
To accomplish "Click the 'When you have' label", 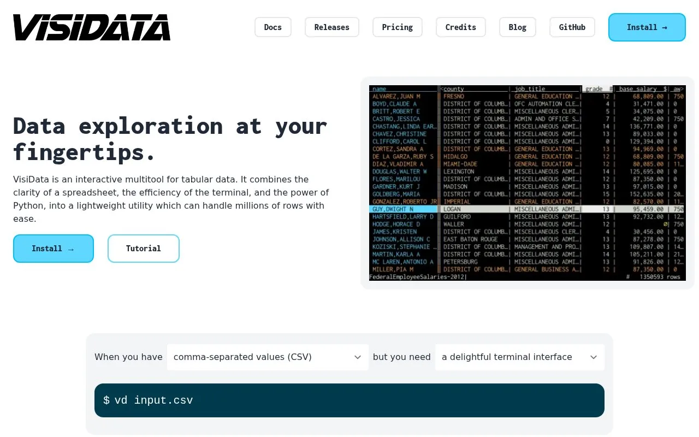I will (128, 357).
